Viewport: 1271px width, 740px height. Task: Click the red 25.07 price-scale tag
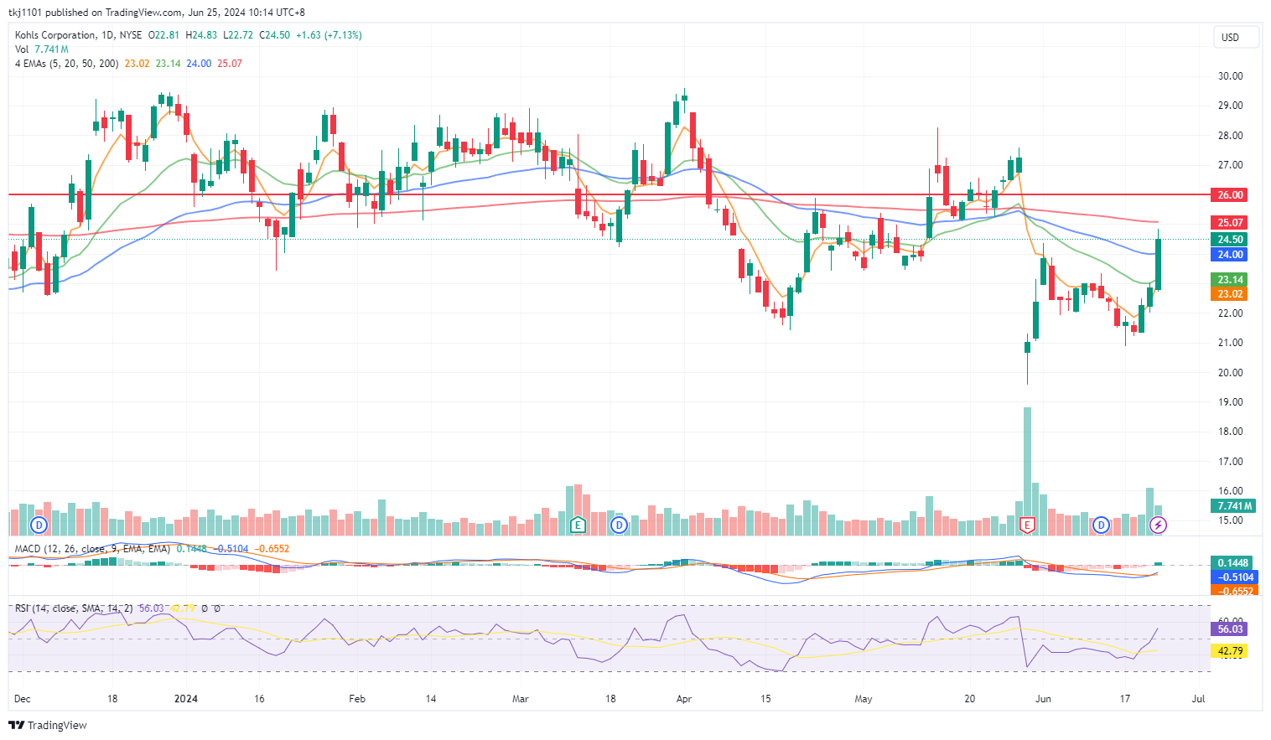point(1230,222)
